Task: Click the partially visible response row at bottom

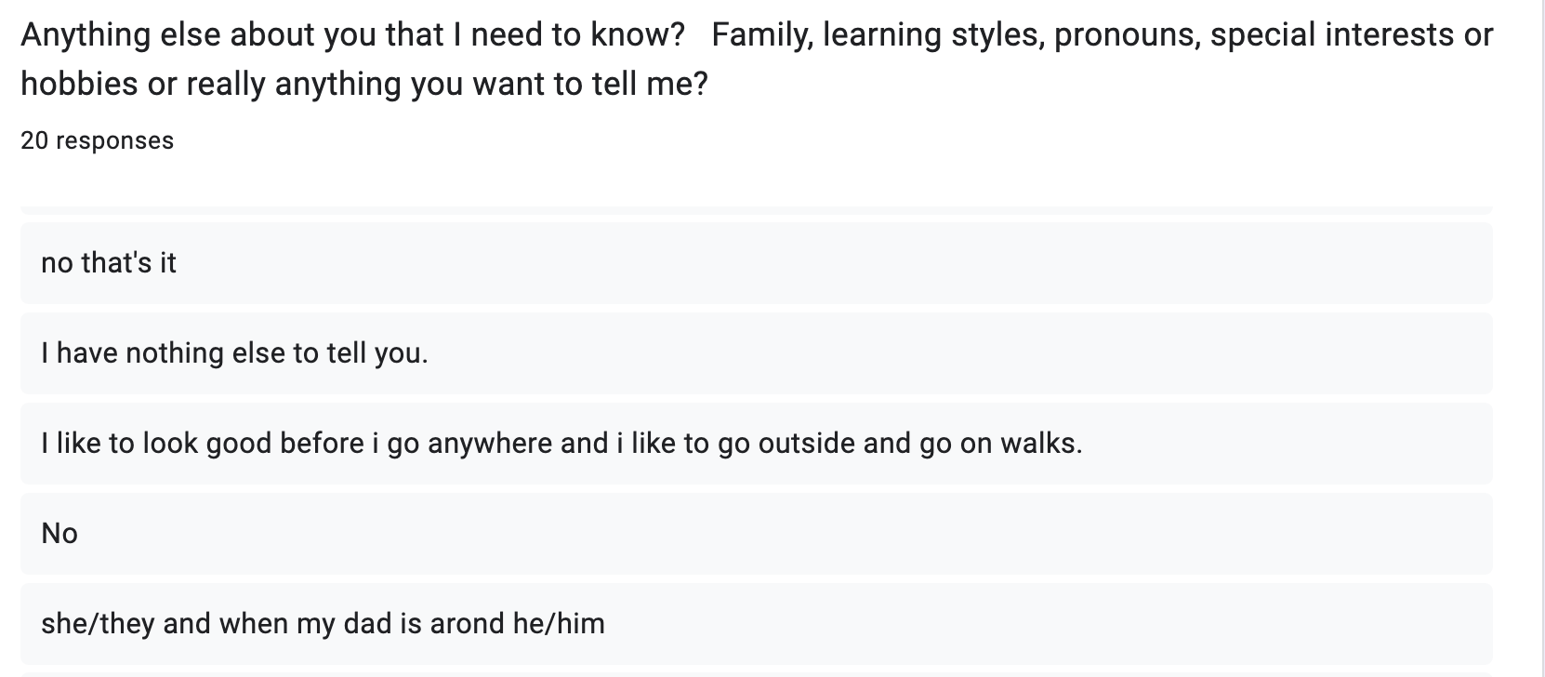Action: tap(755, 674)
